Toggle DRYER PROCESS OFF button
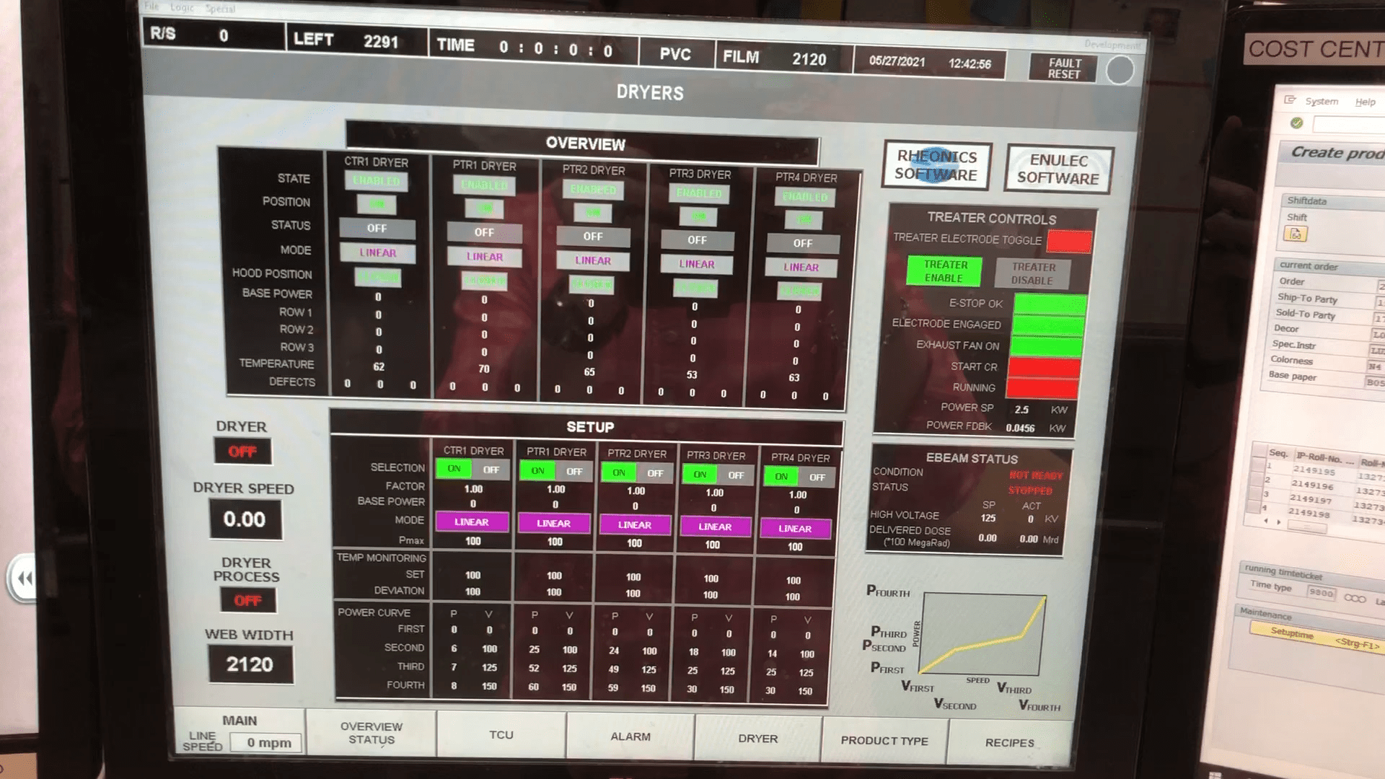The width and height of the screenshot is (1385, 779). [247, 601]
